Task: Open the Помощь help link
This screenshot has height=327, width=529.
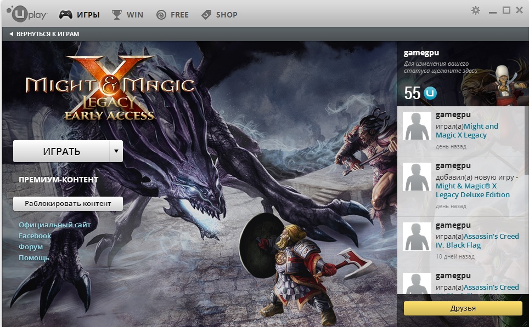Action: (x=33, y=257)
